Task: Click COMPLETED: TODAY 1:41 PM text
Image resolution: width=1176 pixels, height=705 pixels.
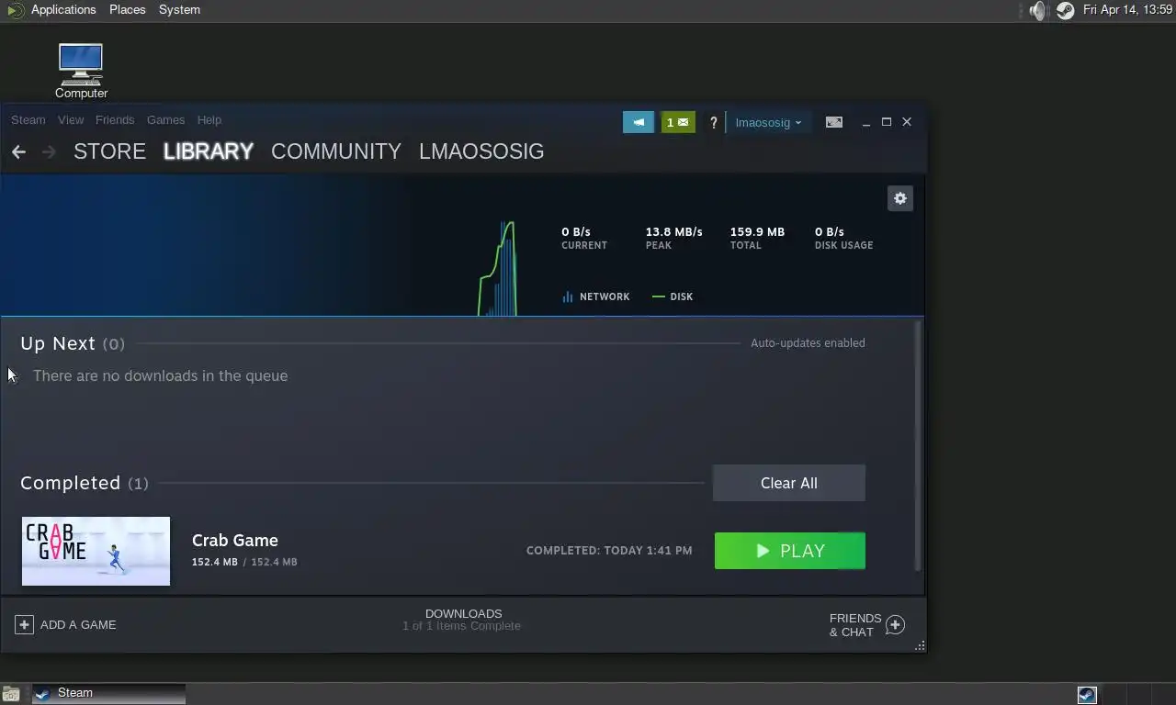Action: coord(609,551)
